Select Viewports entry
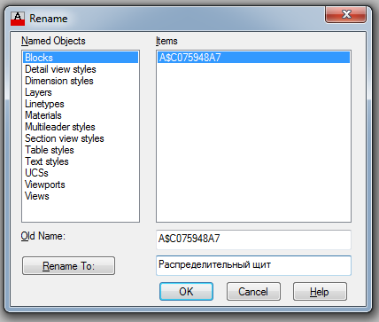 [45, 185]
